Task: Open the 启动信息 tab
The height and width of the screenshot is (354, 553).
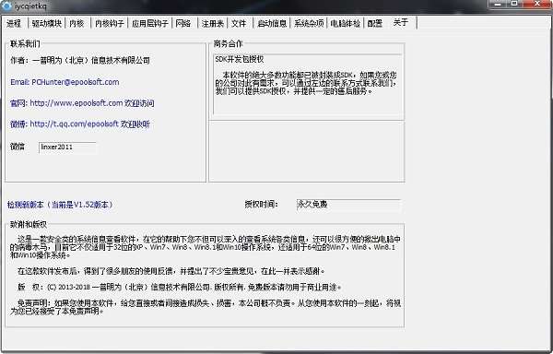Action: 271,23
